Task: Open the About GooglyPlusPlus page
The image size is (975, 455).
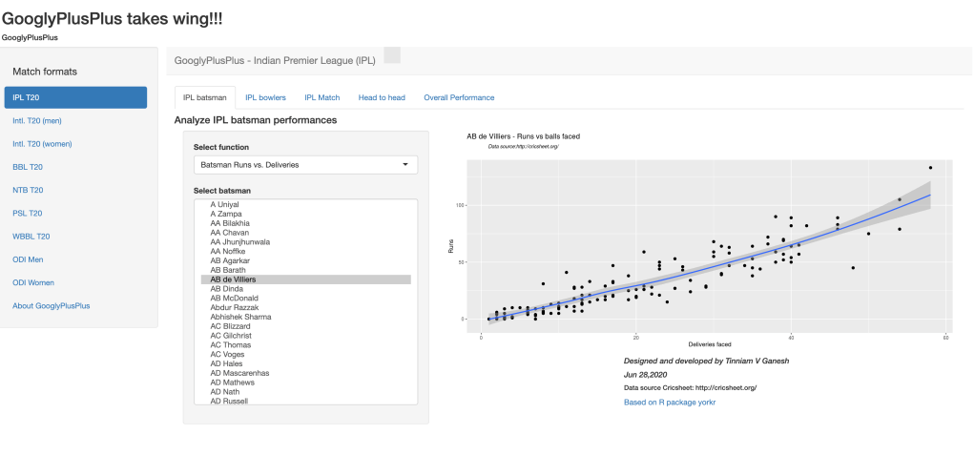Action: coord(51,305)
